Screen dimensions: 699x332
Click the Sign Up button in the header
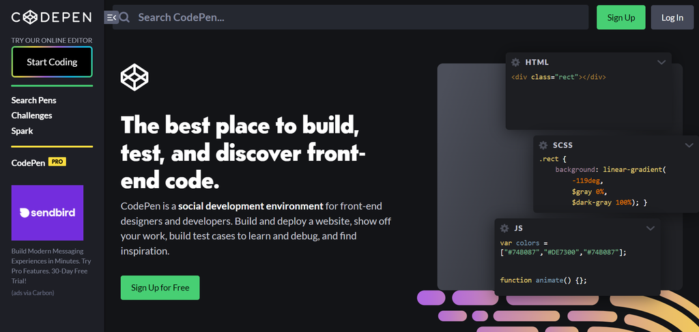pyautogui.click(x=620, y=18)
